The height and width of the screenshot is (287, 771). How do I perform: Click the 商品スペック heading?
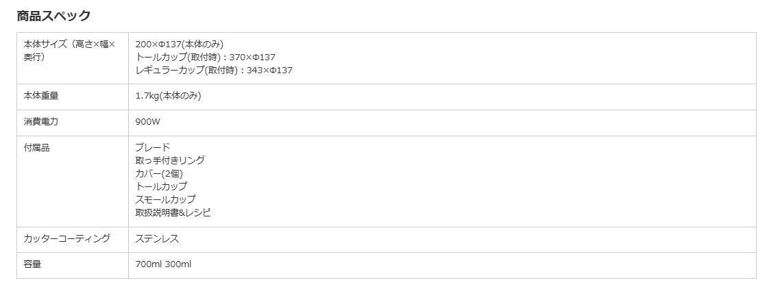[x=53, y=16]
